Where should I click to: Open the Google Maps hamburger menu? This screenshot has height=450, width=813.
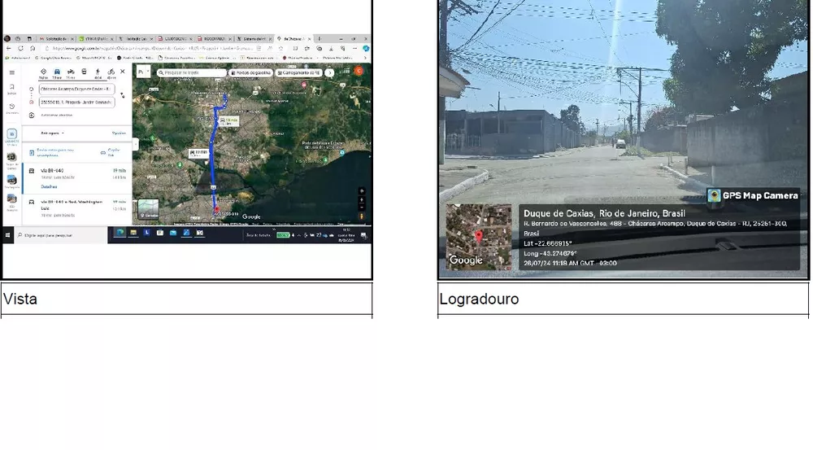[x=11, y=72]
